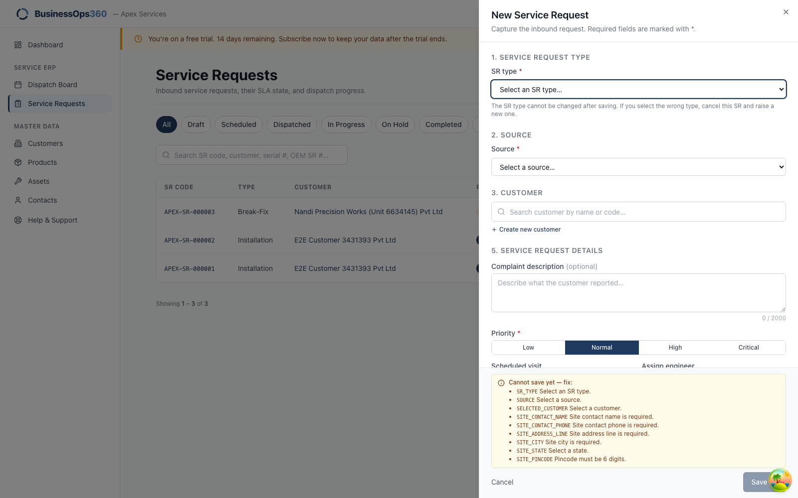The height and width of the screenshot is (498, 798).
Task: Click the SR_TYPE error line
Action: (554, 391)
